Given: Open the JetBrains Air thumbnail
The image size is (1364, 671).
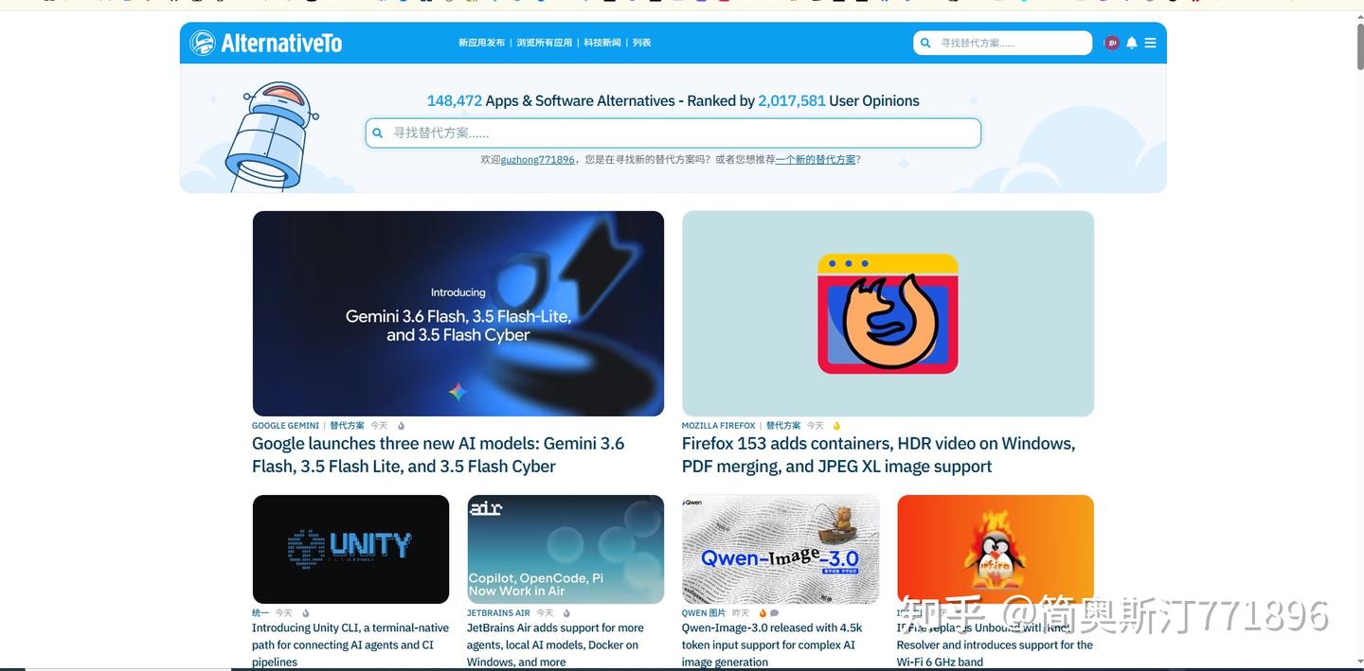Looking at the screenshot, I should coord(565,549).
